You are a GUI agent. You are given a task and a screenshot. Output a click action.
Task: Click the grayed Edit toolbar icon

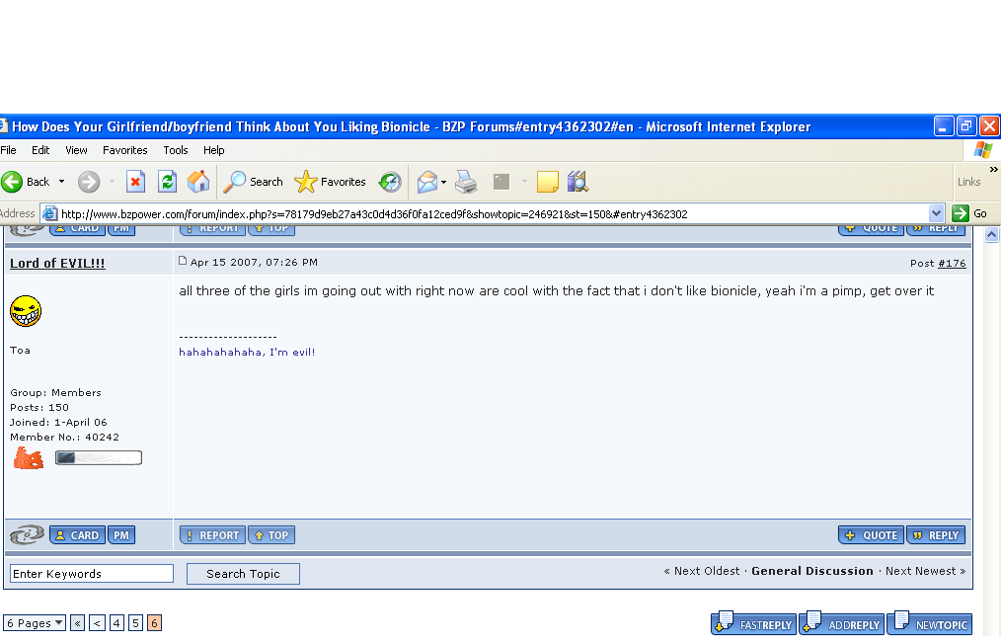501,182
